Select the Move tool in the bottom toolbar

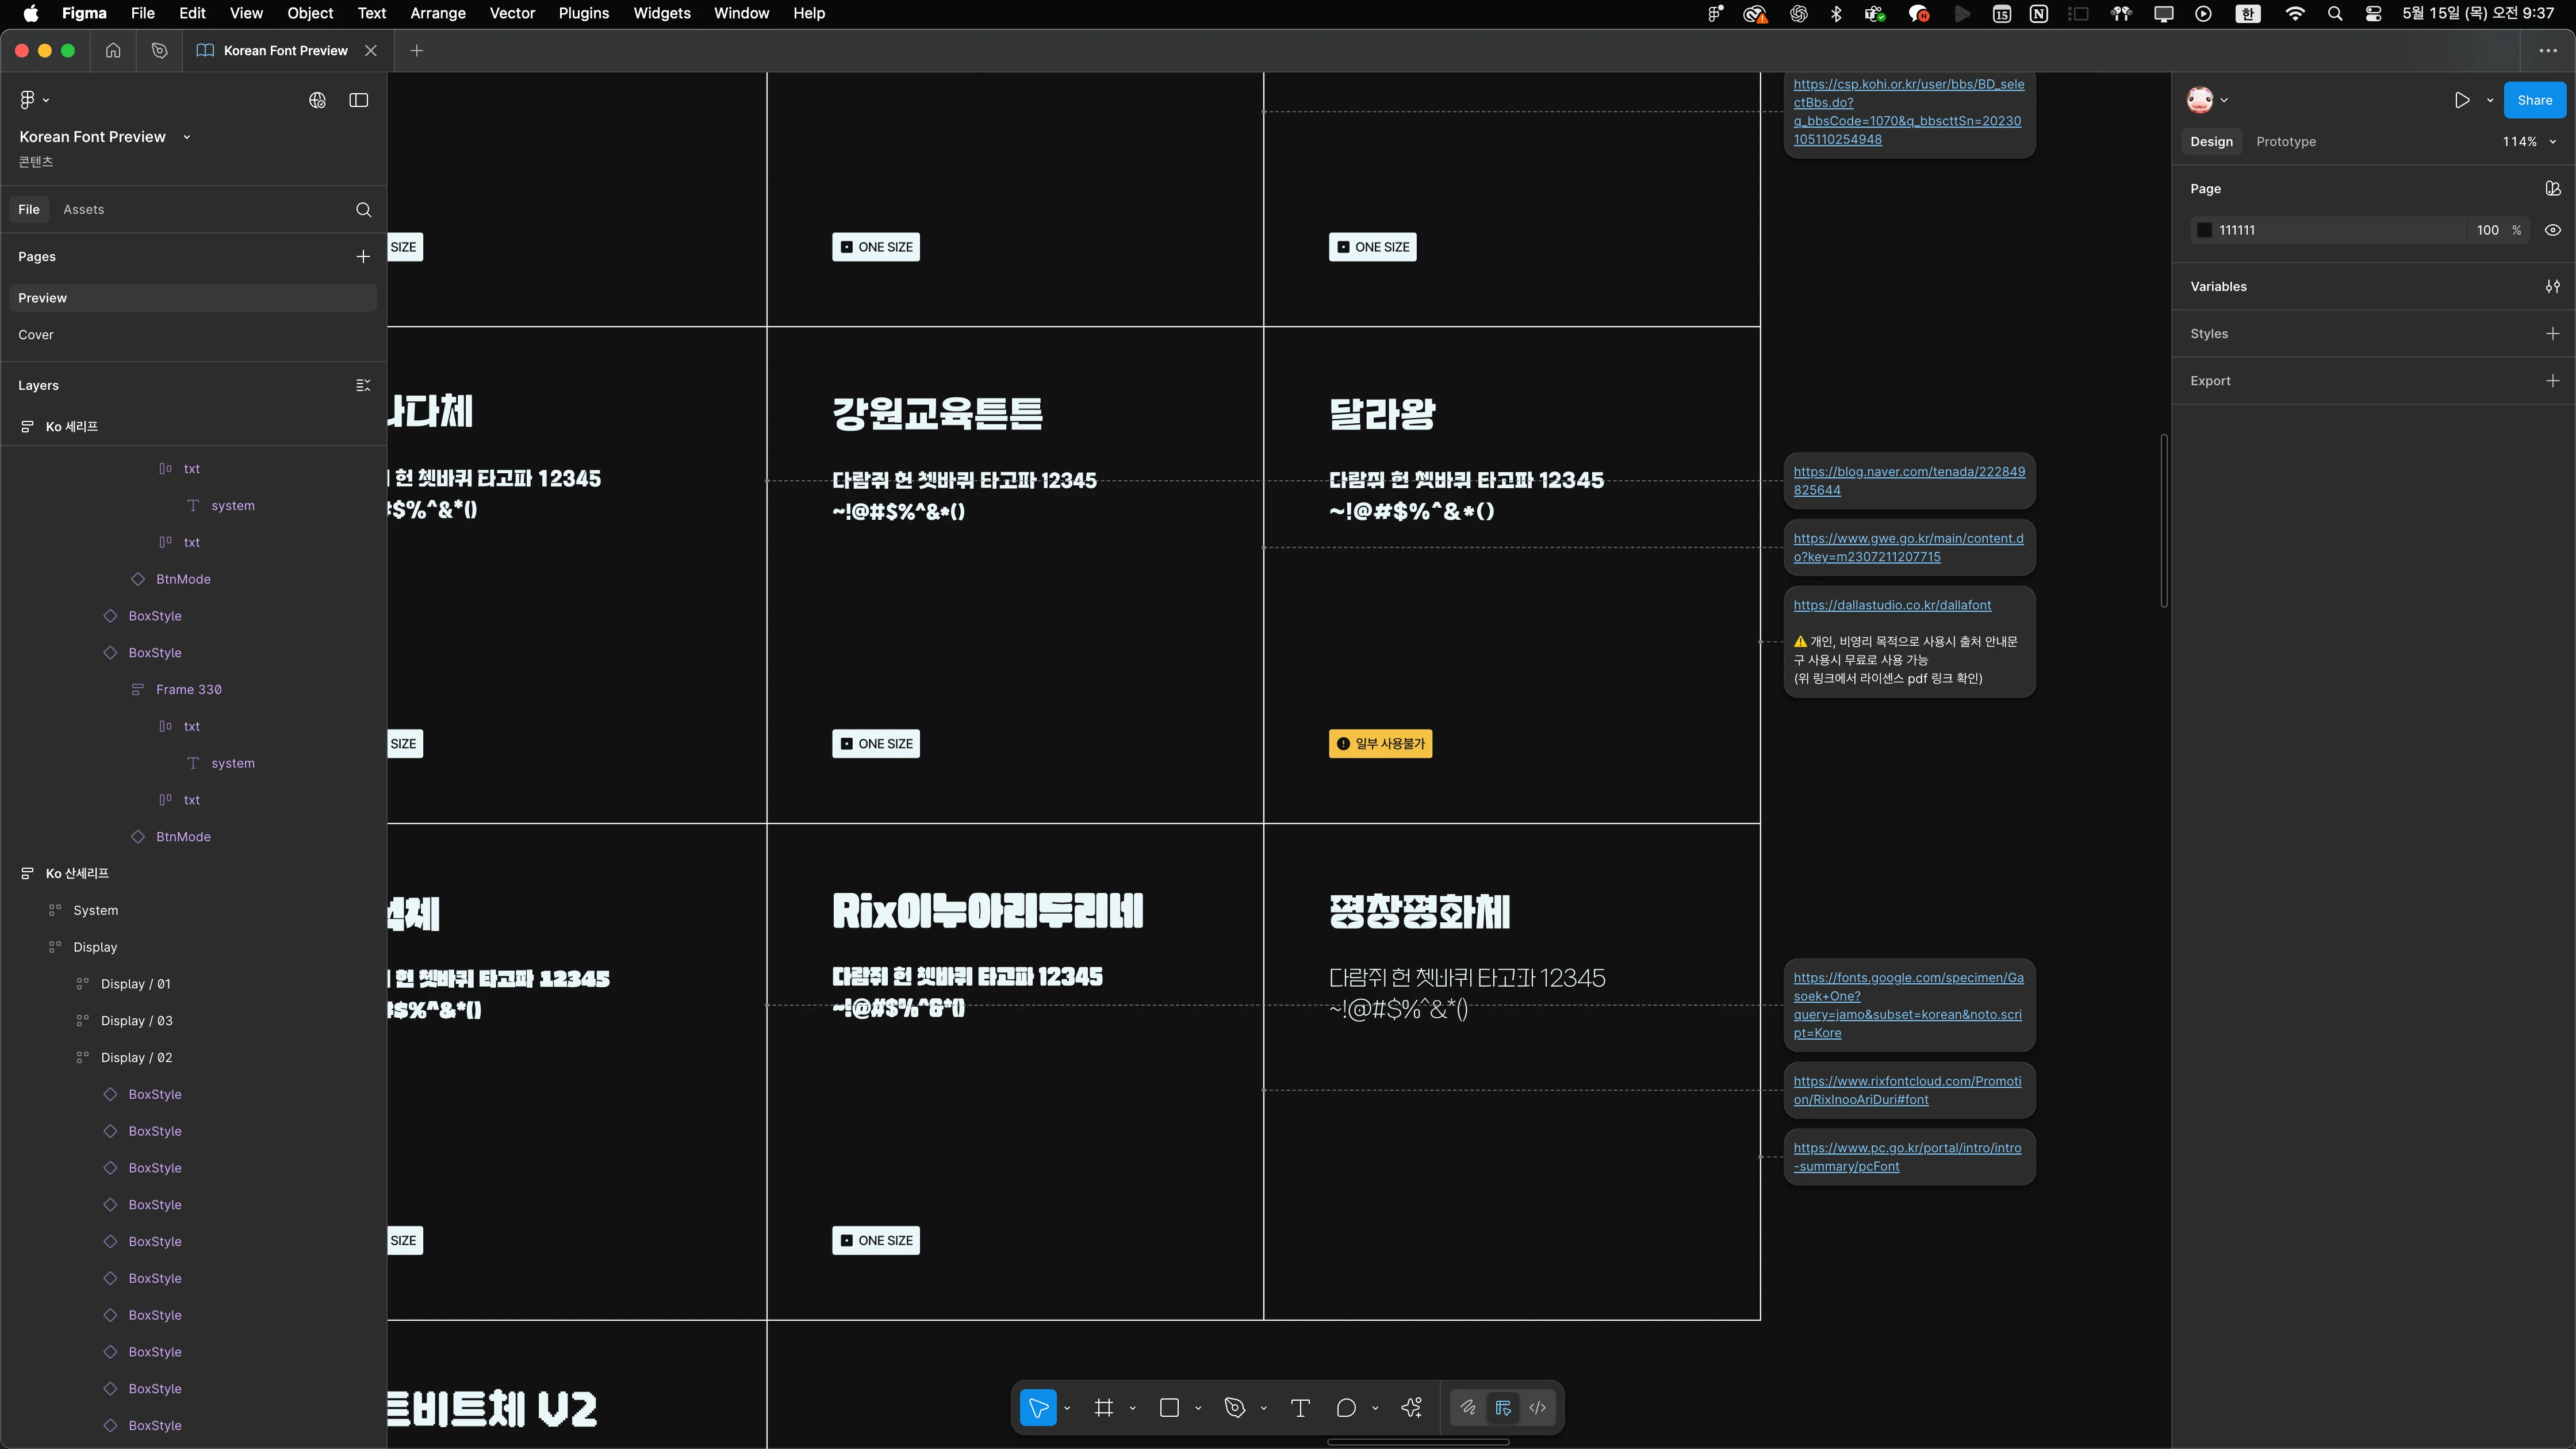click(x=1038, y=1408)
